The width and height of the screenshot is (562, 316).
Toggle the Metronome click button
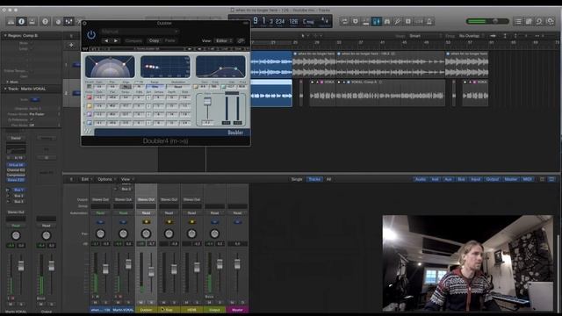tap(429, 21)
